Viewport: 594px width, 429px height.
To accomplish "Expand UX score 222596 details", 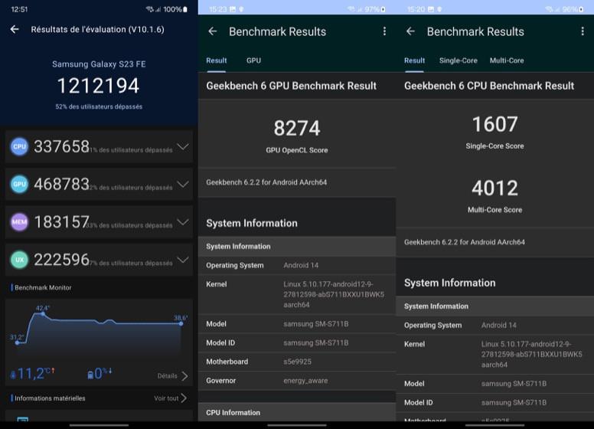I will point(183,260).
